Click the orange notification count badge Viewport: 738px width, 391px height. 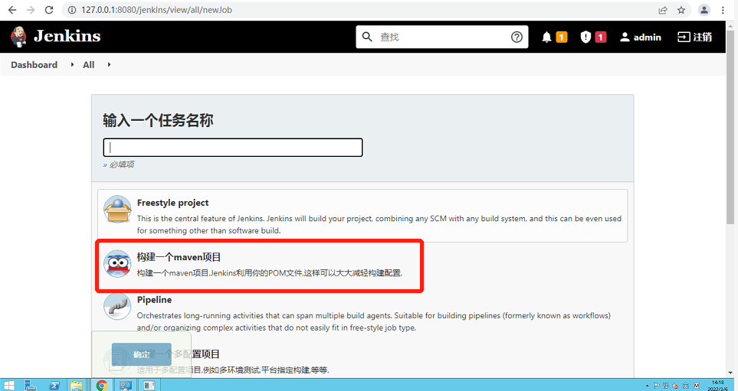(562, 37)
